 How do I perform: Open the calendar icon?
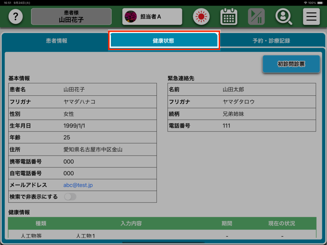[x=229, y=17]
